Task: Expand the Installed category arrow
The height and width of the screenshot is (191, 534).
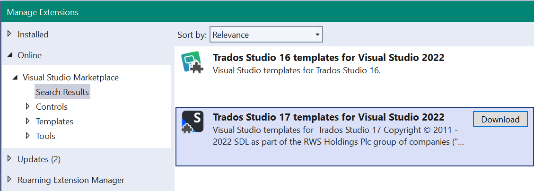Action: pyautogui.click(x=9, y=34)
